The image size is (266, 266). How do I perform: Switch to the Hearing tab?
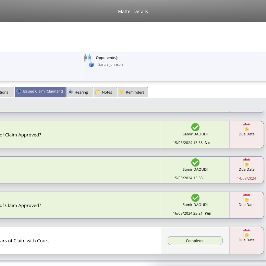[80, 92]
